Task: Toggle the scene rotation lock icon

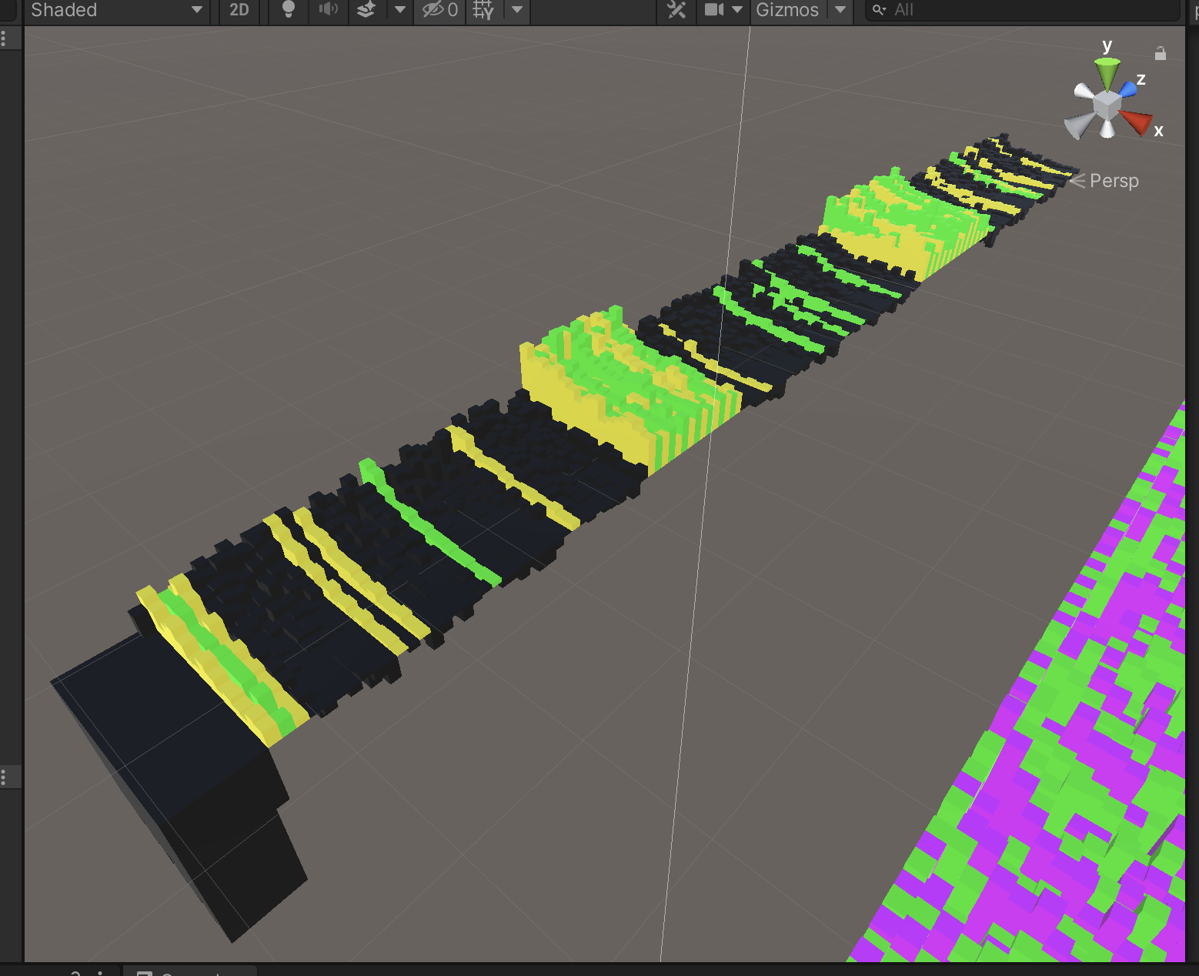Action: tap(1161, 53)
